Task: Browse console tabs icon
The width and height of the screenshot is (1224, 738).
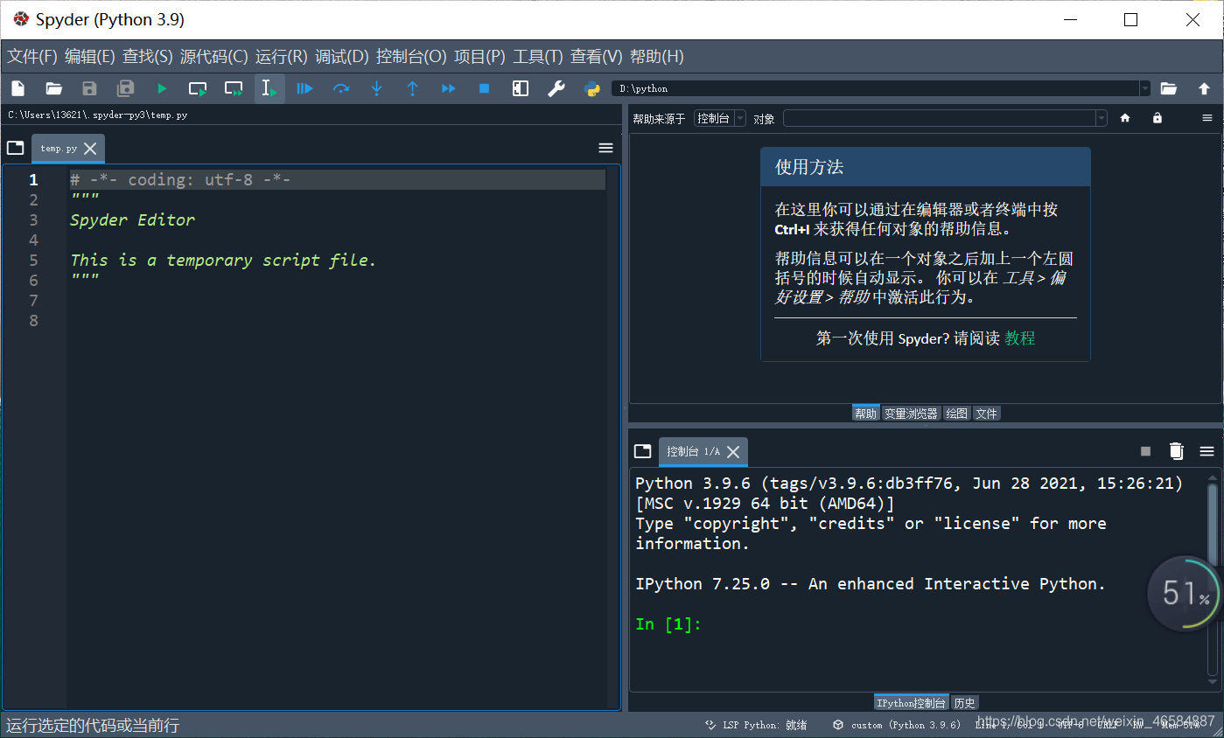Action: (643, 451)
